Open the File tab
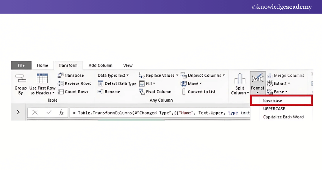The width and height of the screenshot is (322, 170). click(x=21, y=65)
